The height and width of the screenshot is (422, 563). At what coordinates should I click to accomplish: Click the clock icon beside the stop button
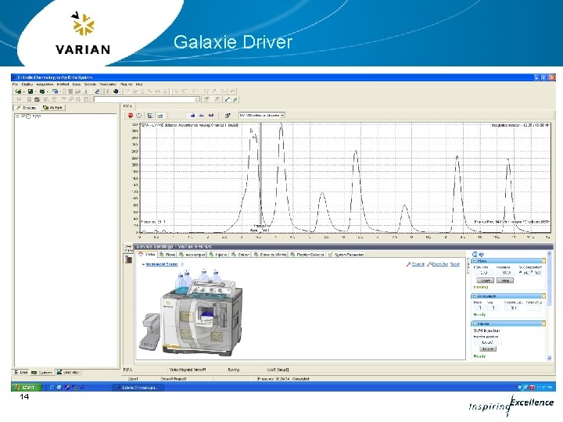click(x=138, y=115)
